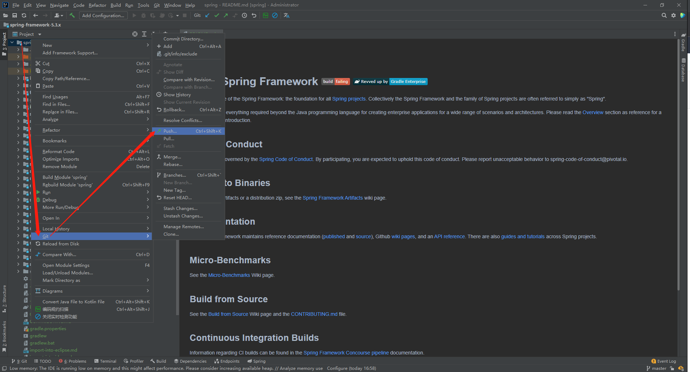The height and width of the screenshot is (372, 690).
Task: Choose Stash Changes... in Git submenu
Action: pyautogui.click(x=188, y=208)
